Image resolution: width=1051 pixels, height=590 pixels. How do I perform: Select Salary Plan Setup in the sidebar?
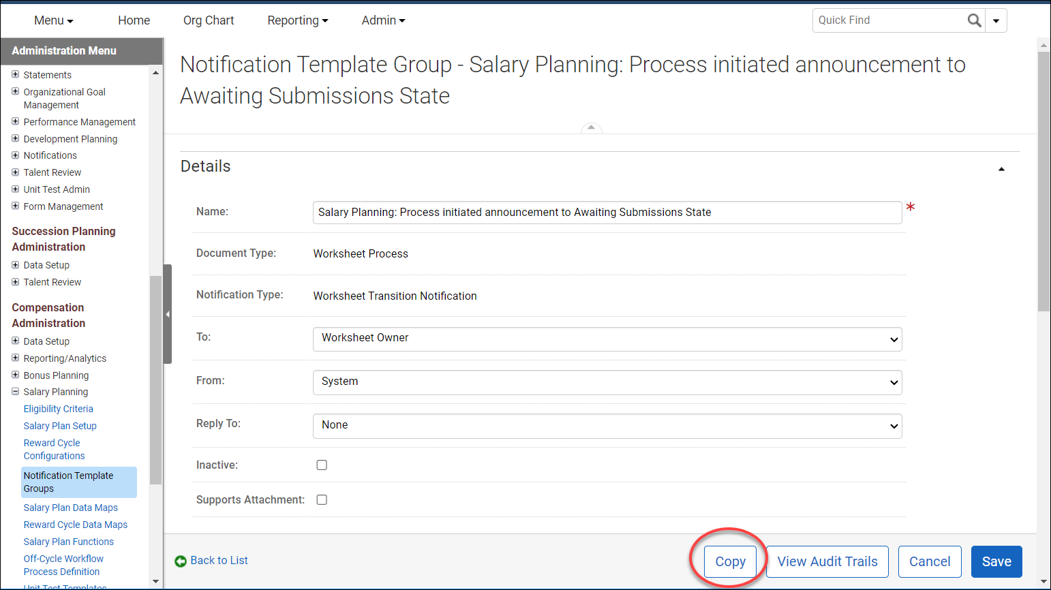pyautogui.click(x=60, y=426)
